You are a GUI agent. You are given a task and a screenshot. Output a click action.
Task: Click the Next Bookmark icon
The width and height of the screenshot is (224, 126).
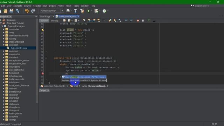click(x=115, y=21)
